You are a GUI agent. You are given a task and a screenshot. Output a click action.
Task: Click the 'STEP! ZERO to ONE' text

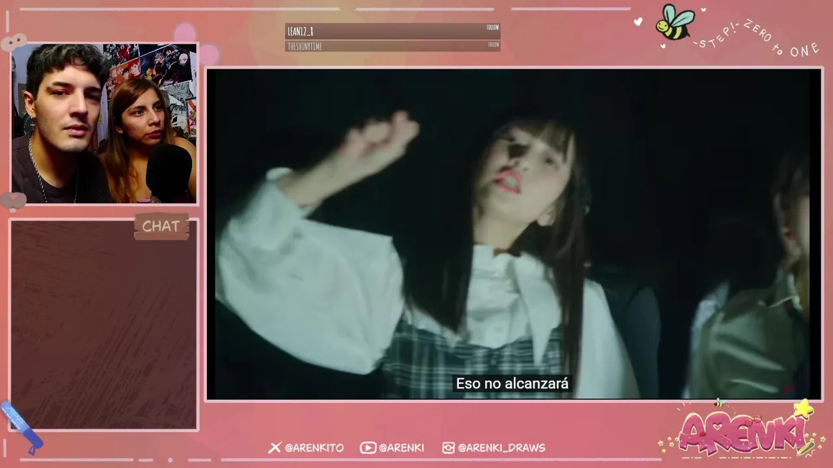tap(758, 39)
